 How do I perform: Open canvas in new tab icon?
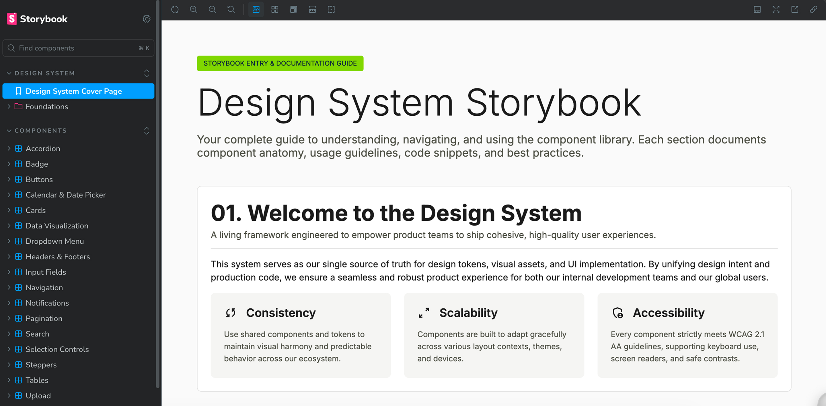(x=794, y=9)
